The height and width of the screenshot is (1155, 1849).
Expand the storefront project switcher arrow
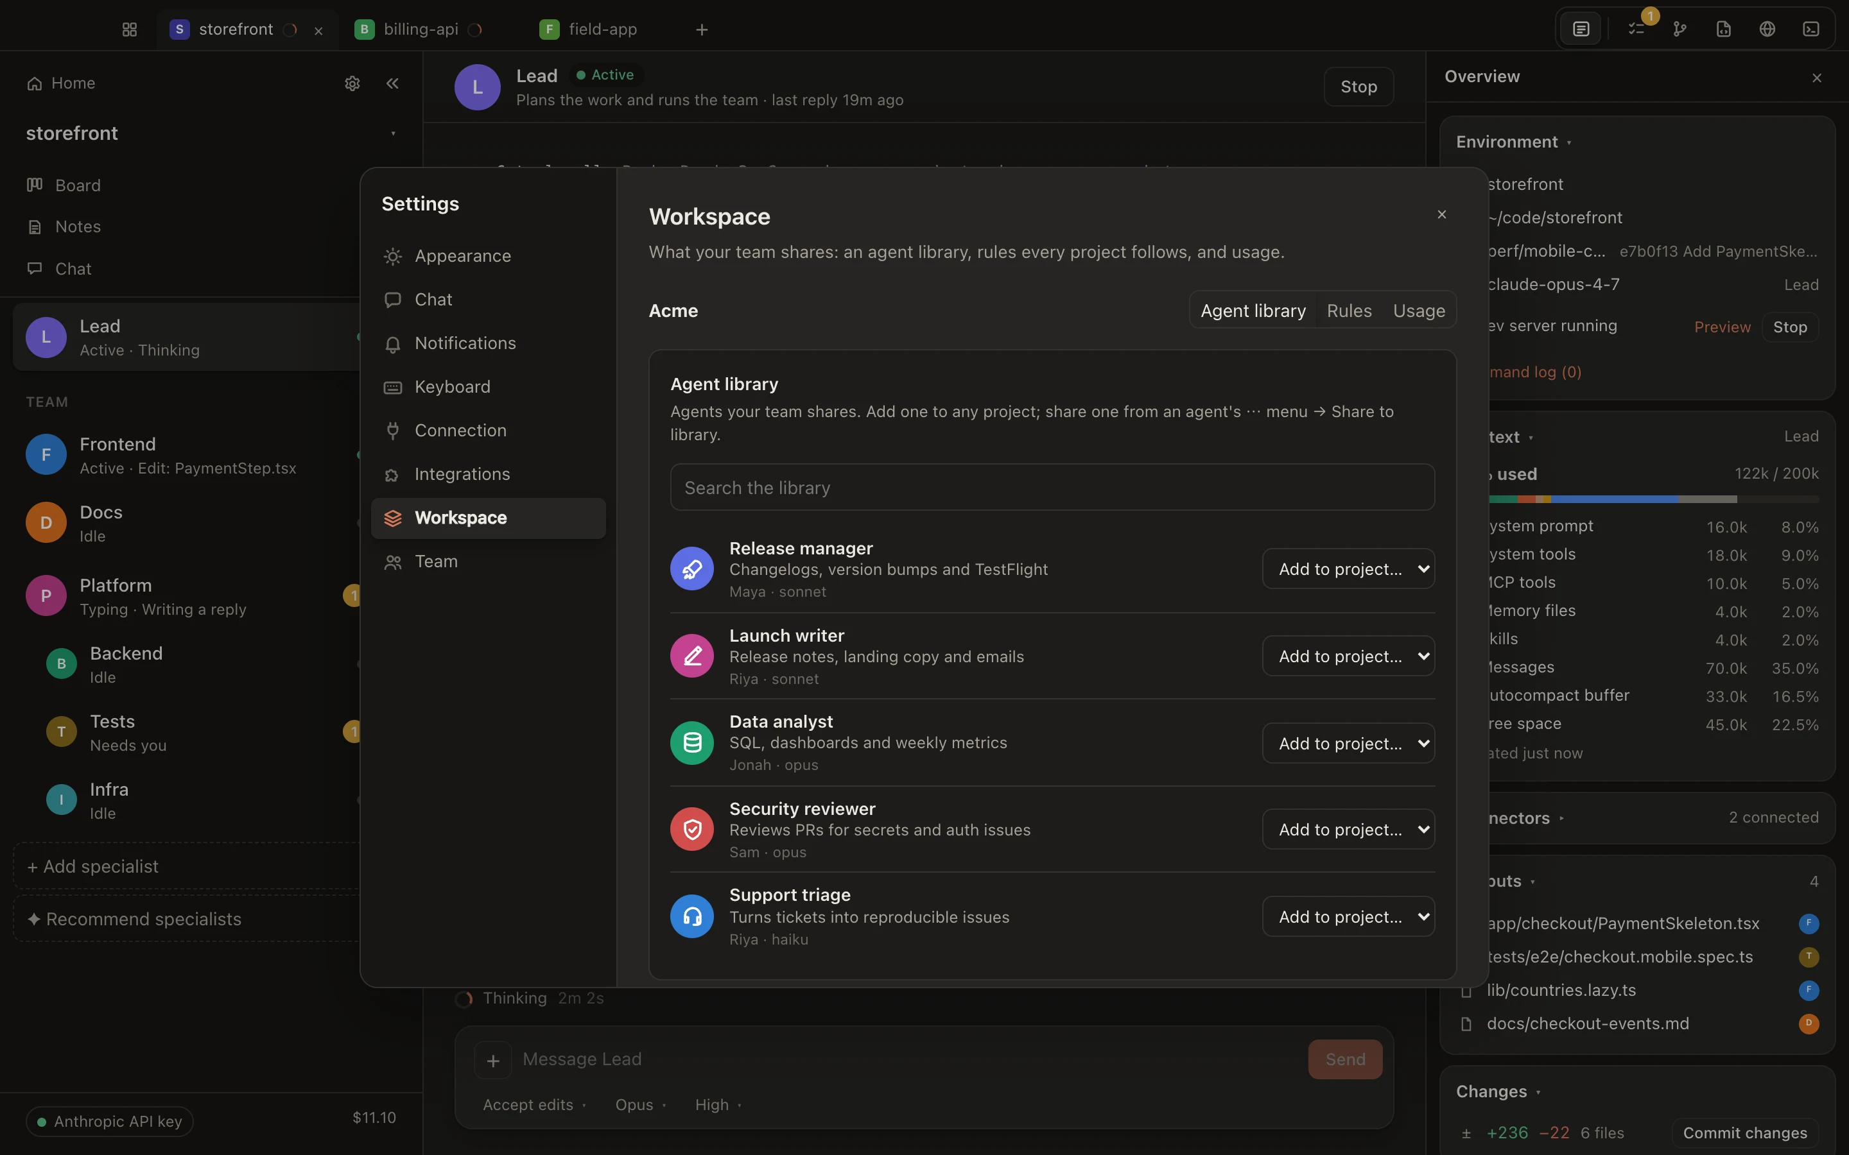point(394,133)
